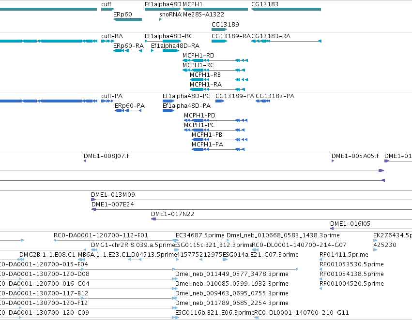
Task: Click MCPH1-PA protein feature
Action: pos(218,149)
